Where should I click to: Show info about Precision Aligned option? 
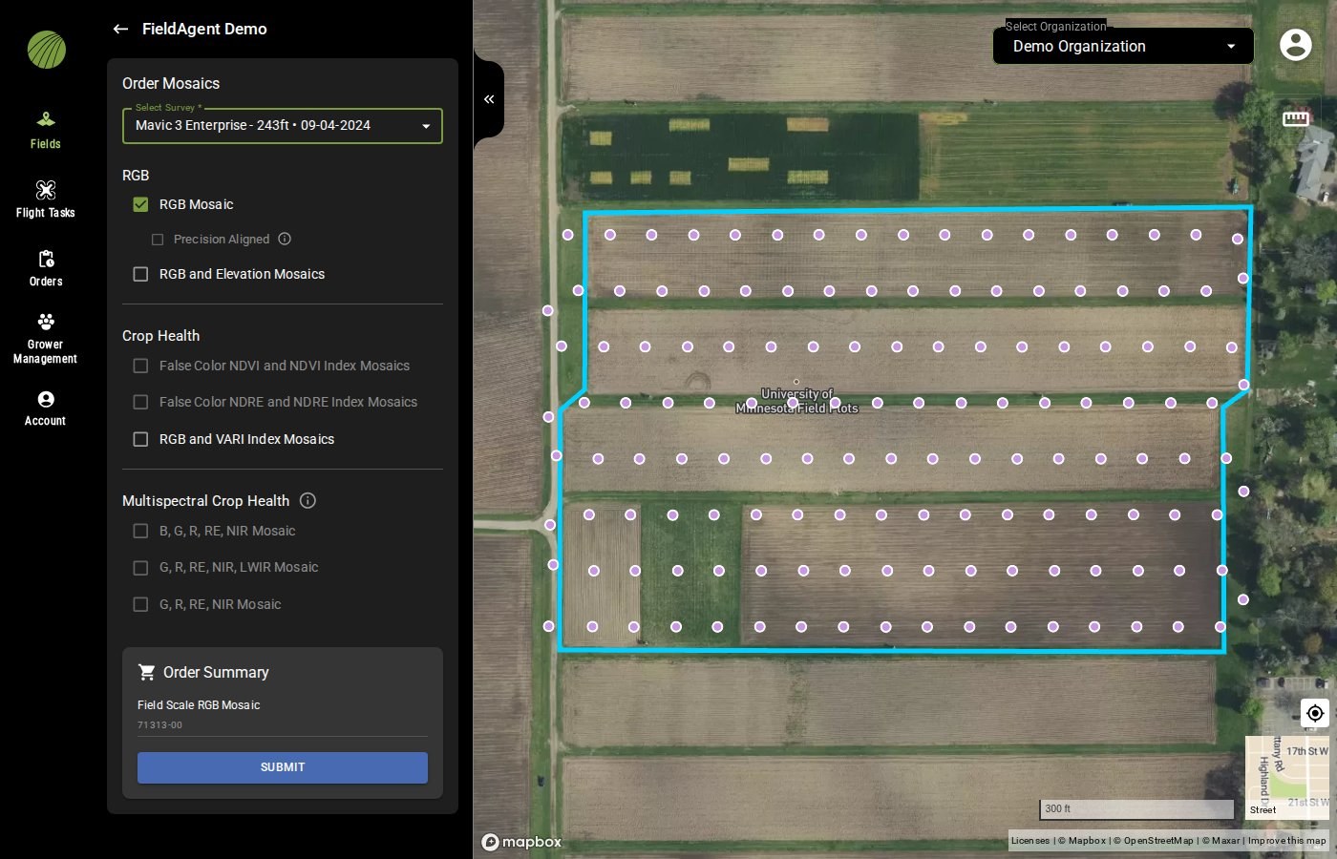285,240
